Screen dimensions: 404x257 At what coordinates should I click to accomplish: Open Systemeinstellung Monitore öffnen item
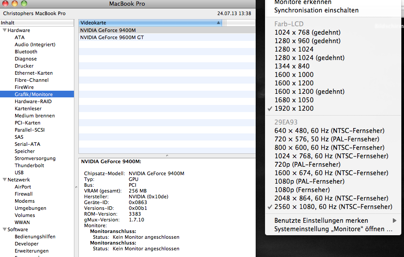click(334, 229)
